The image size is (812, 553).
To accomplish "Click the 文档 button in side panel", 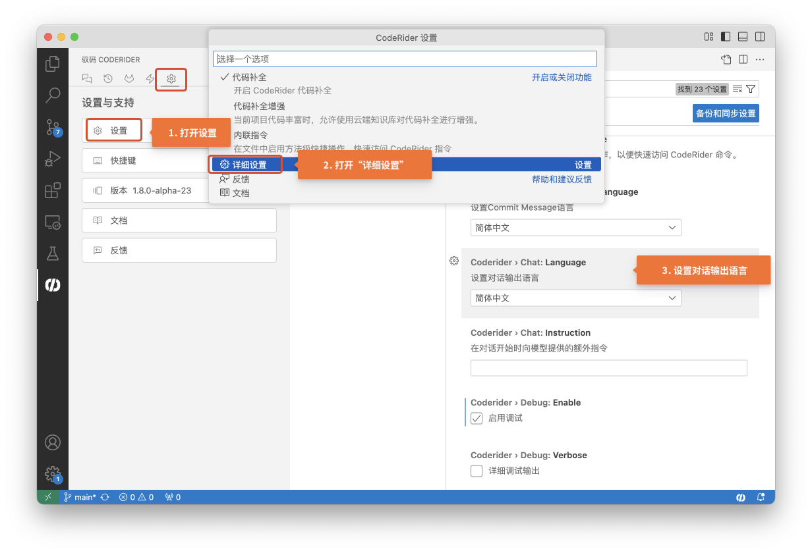I will pyautogui.click(x=179, y=221).
